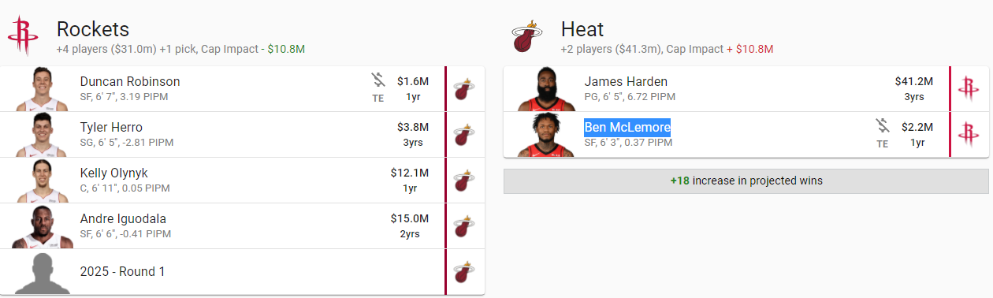
Task: Click Duncan Robinson's no-money TE icon
Action: point(378,88)
